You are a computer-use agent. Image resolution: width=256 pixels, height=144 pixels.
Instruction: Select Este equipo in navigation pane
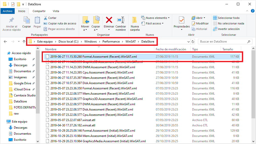[x=19, y=121]
